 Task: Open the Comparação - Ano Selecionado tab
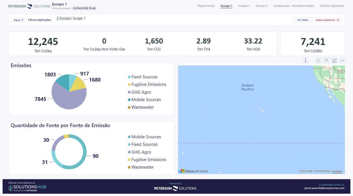(293, 6)
